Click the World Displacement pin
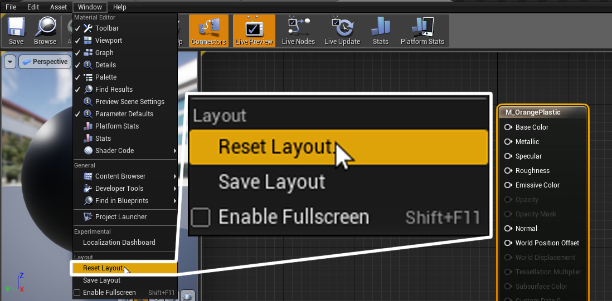This screenshot has height=301, width=612. [x=508, y=258]
